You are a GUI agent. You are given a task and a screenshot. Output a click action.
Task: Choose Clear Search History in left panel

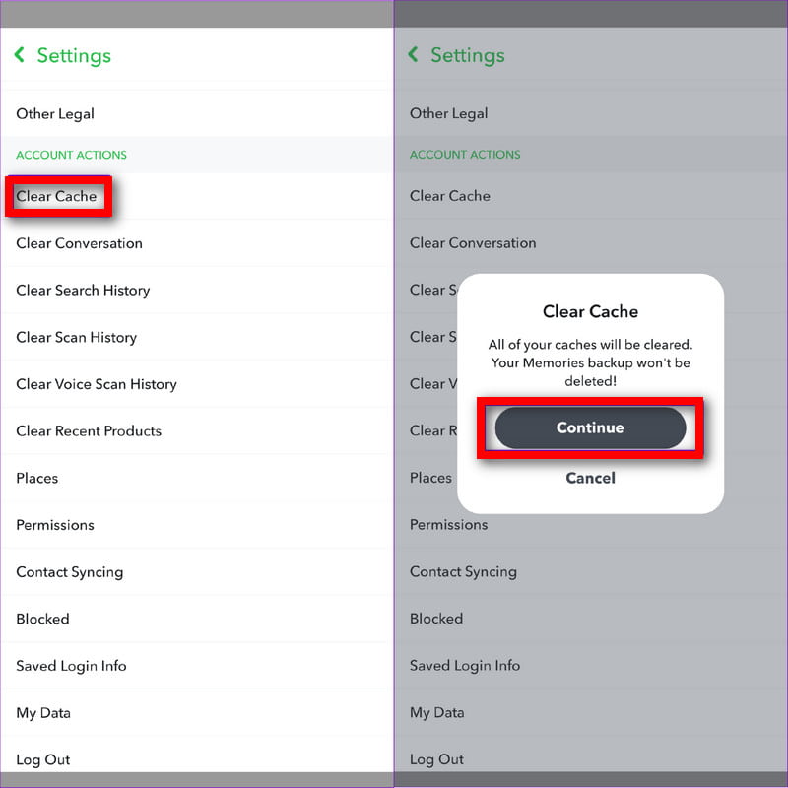click(x=83, y=291)
